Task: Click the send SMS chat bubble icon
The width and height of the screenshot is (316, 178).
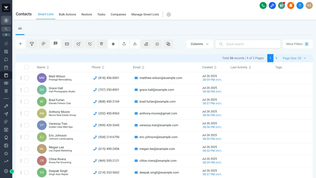Action: [x=55, y=44]
